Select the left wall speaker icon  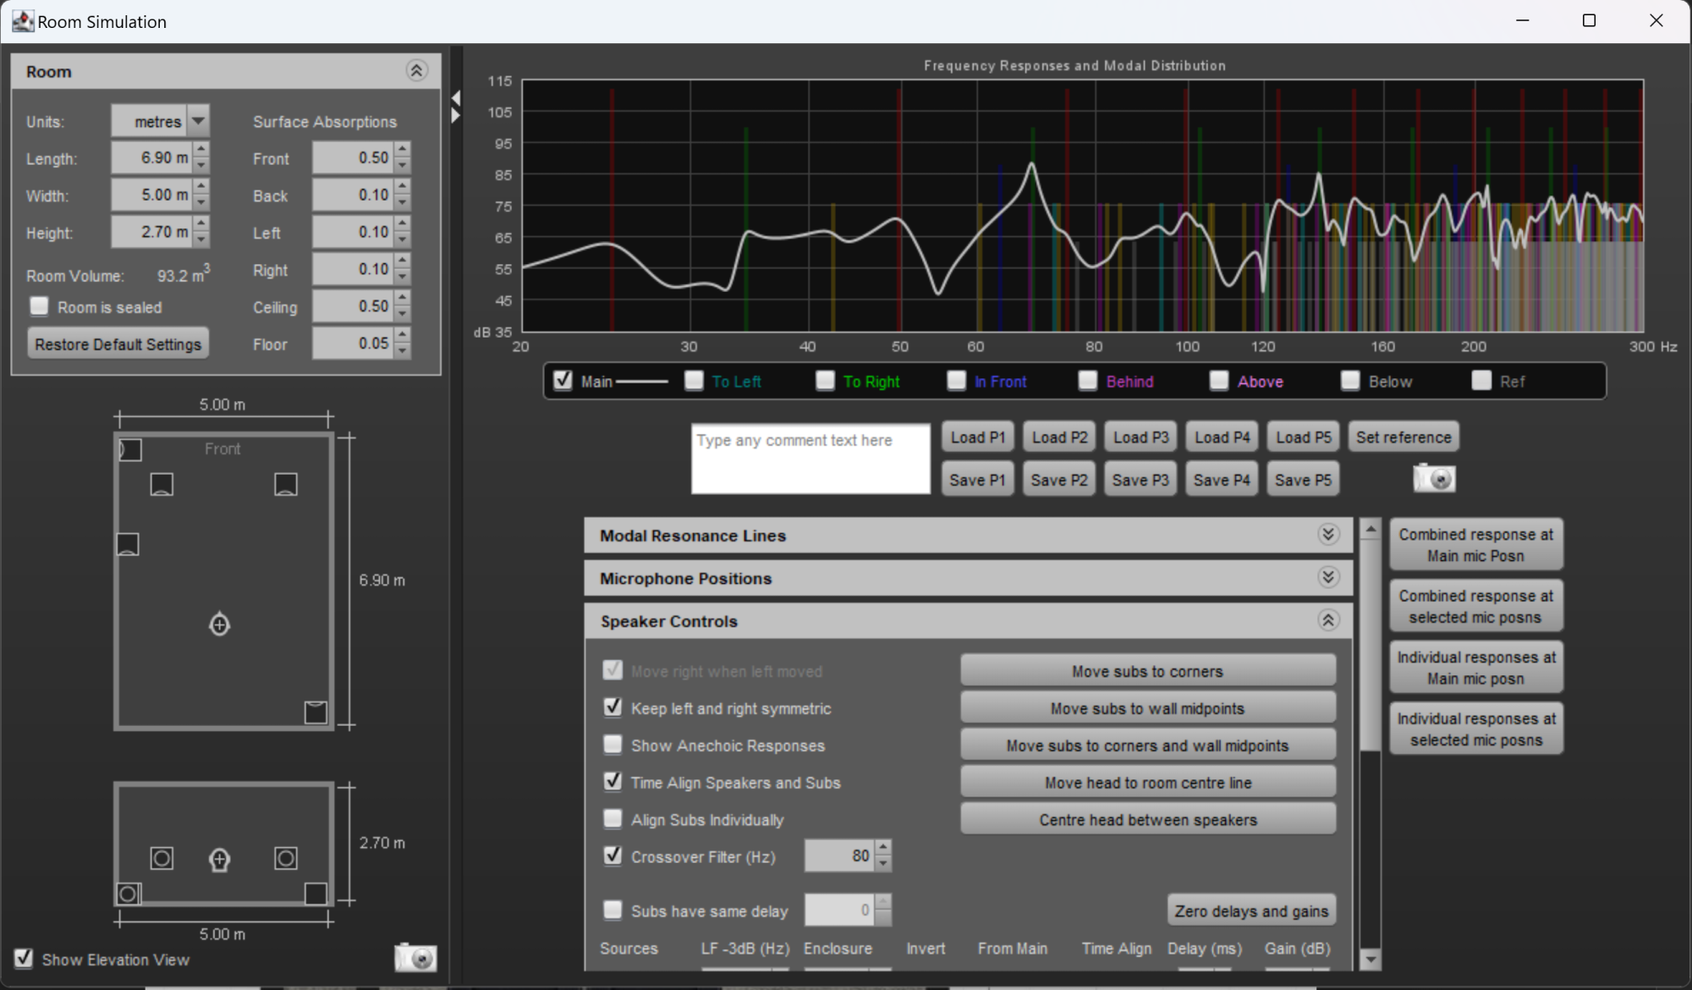(128, 544)
